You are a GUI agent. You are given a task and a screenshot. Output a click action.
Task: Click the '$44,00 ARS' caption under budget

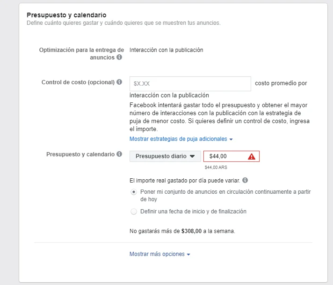pyautogui.click(x=216, y=167)
